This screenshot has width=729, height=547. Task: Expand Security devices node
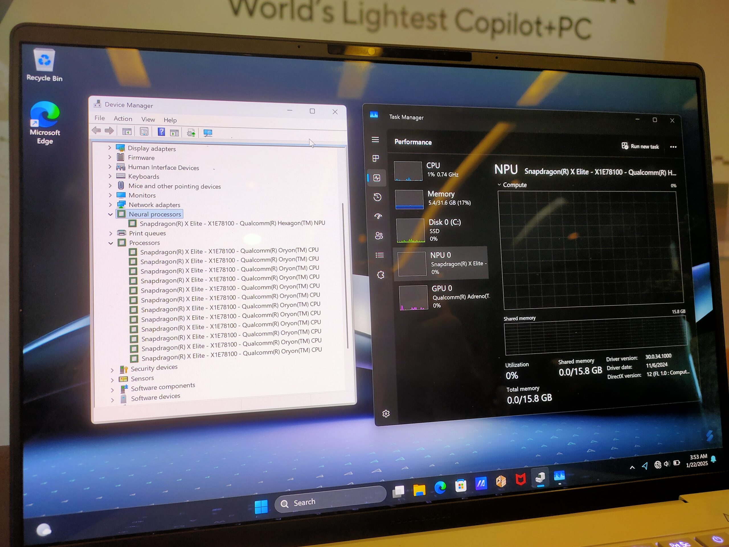click(x=112, y=370)
